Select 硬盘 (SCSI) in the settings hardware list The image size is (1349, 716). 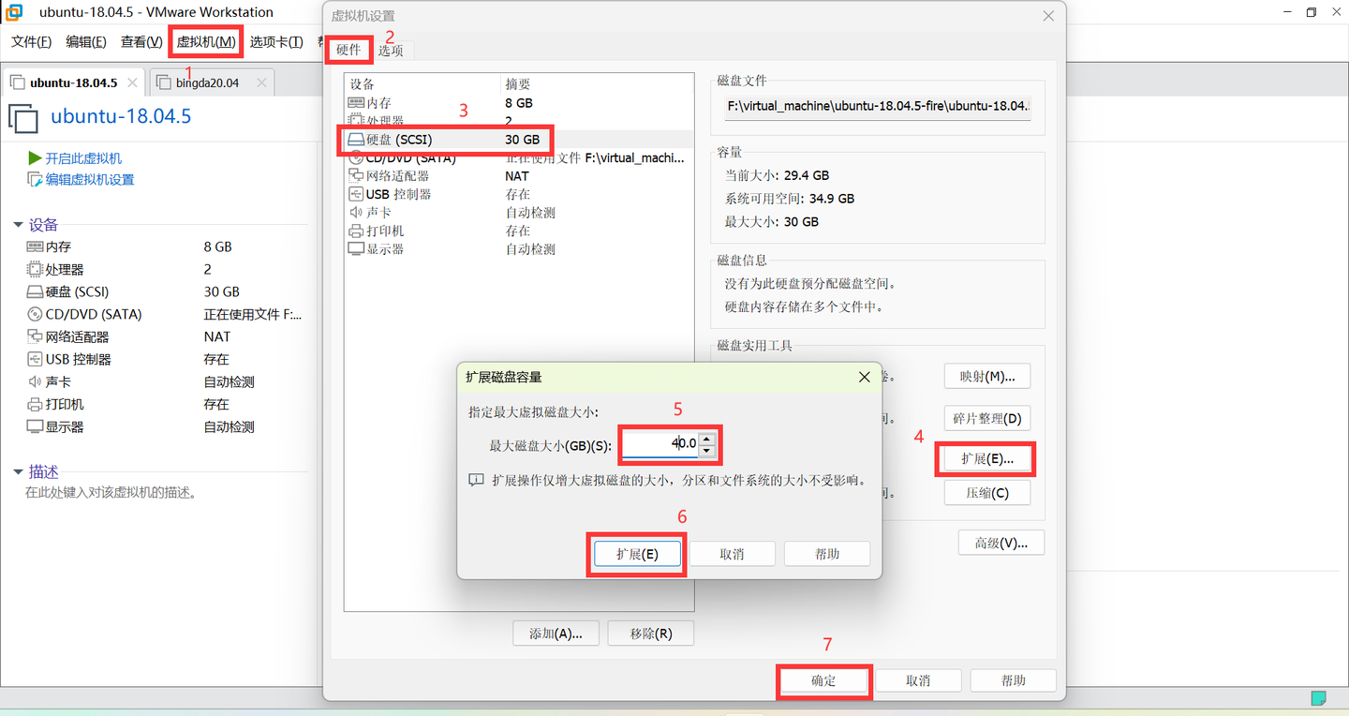tap(518, 140)
